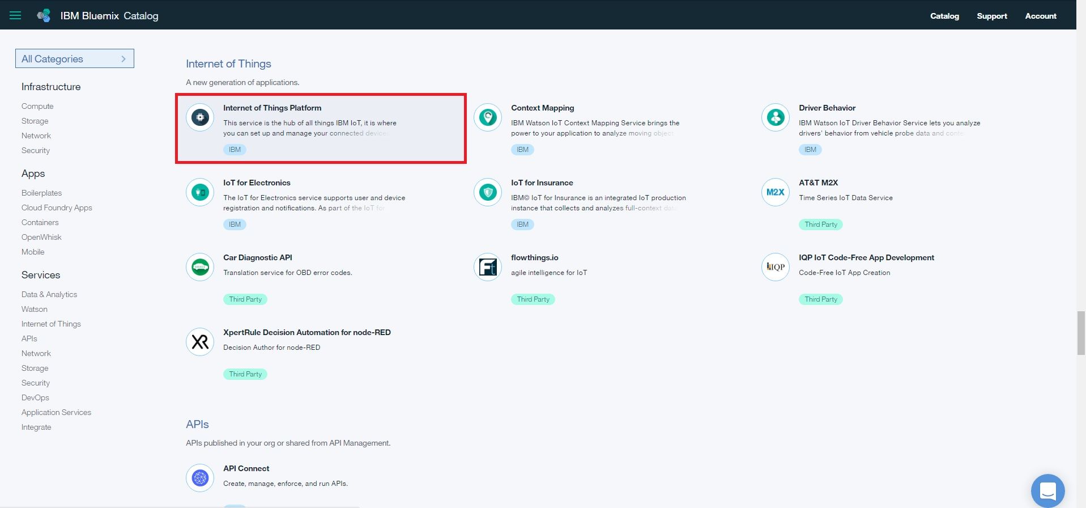The image size is (1086, 508).
Task: Open the Support menu item
Action: coord(992,16)
